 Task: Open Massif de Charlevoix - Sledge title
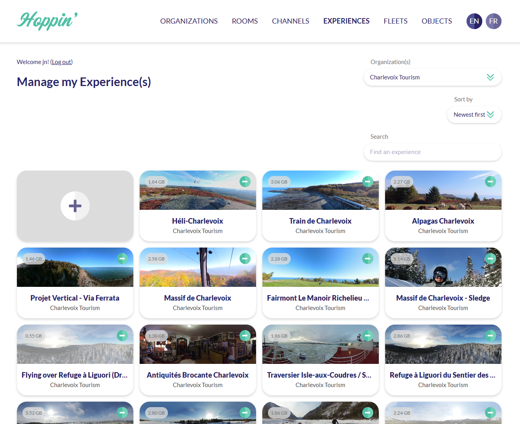click(443, 298)
